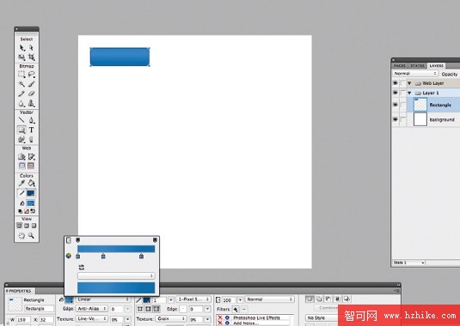Open the State 1 dropdown
The height and width of the screenshot is (326, 460).
click(408, 263)
